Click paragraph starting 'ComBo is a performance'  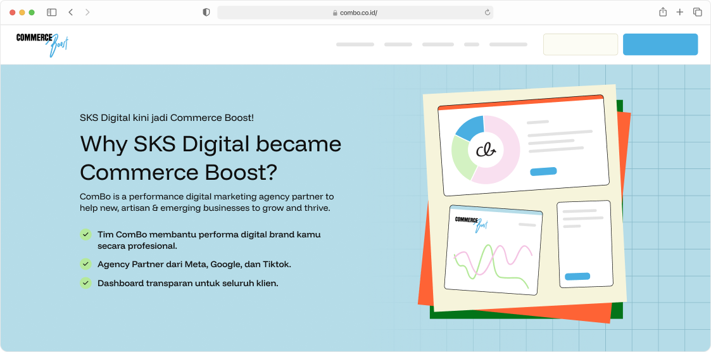coord(207,203)
